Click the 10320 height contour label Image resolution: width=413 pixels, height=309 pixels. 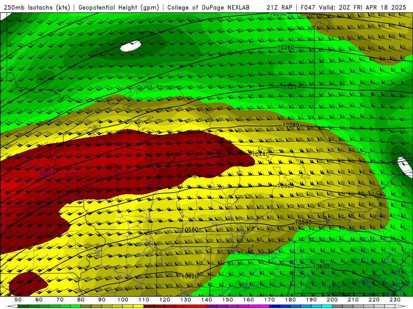click(x=288, y=87)
